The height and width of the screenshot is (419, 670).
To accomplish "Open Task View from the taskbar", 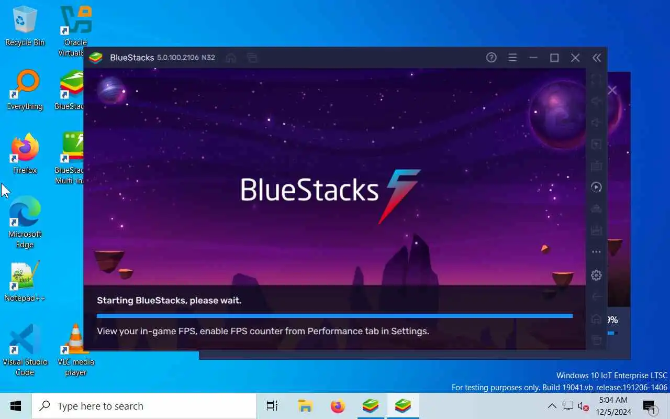I will (x=272, y=406).
